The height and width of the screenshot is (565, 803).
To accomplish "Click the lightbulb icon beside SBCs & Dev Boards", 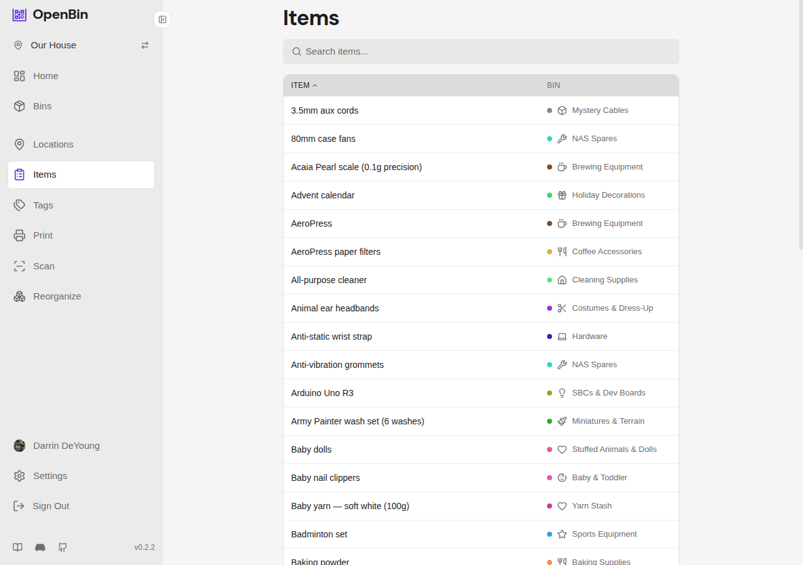I will (x=561, y=392).
